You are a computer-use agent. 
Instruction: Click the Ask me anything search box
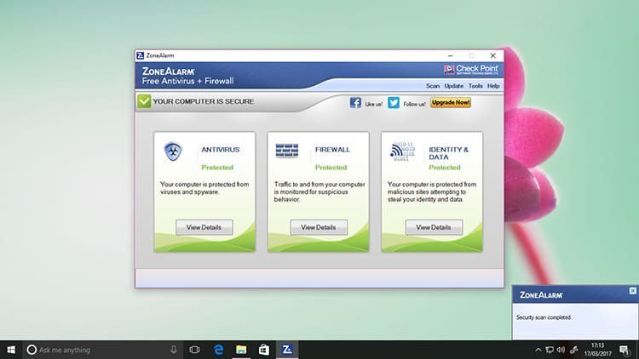pos(102,350)
